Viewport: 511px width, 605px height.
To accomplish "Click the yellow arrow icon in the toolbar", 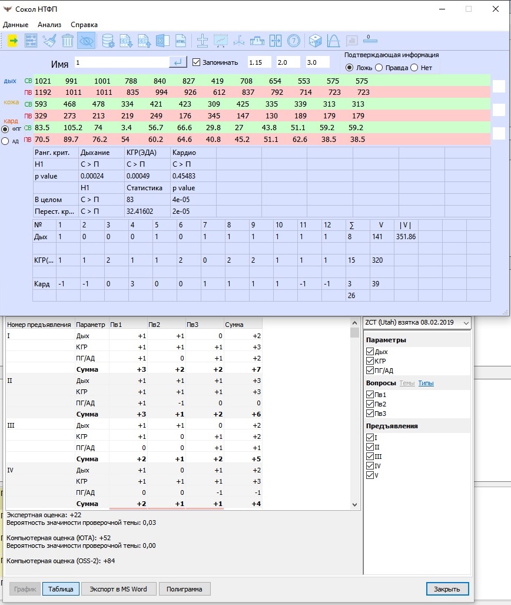I will (x=12, y=41).
